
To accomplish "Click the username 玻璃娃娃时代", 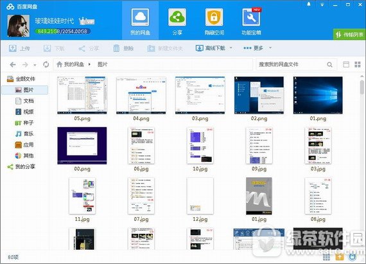I will coord(55,21).
